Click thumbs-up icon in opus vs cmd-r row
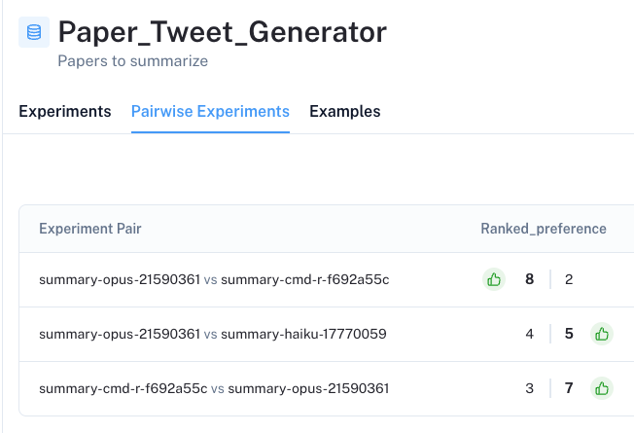The height and width of the screenshot is (433, 634). tap(494, 279)
